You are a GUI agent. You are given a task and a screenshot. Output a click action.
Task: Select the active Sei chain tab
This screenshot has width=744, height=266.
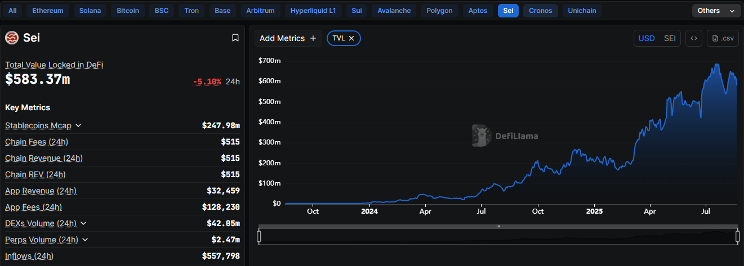pos(508,11)
